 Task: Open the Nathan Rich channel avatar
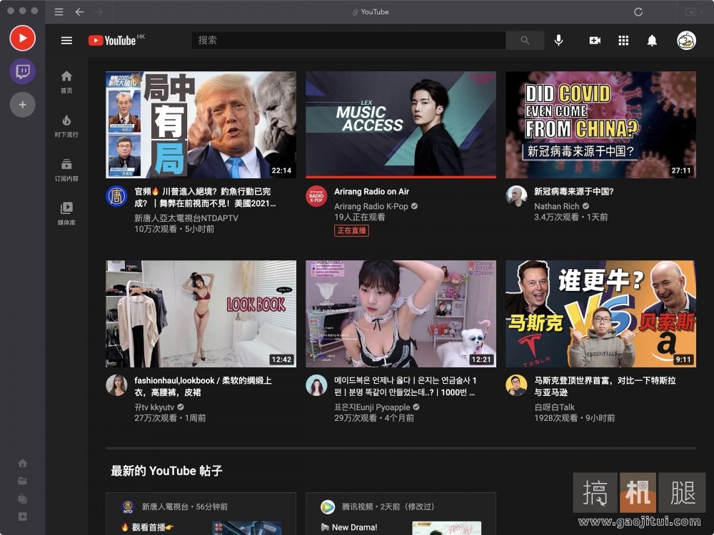click(516, 197)
